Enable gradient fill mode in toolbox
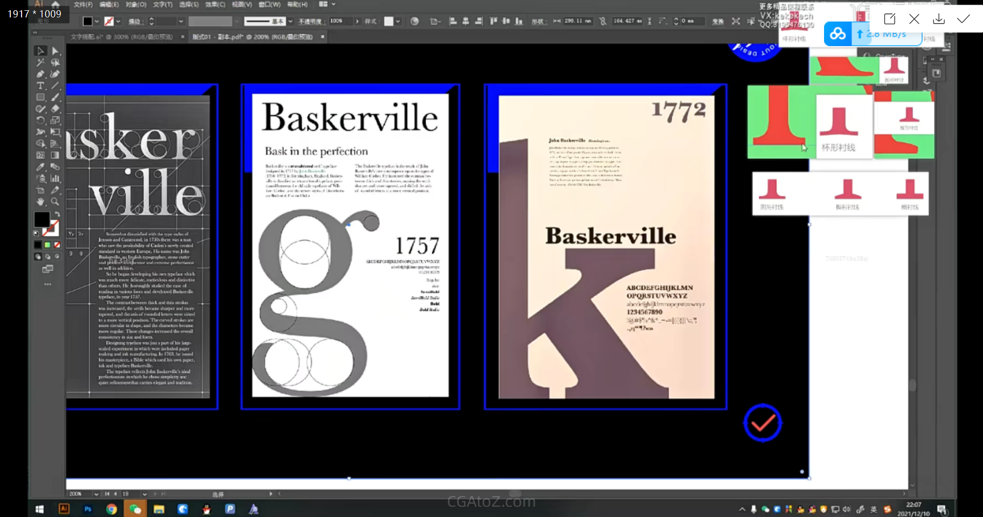Image resolution: width=983 pixels, height=517 pixels. [x=47, y=245]
